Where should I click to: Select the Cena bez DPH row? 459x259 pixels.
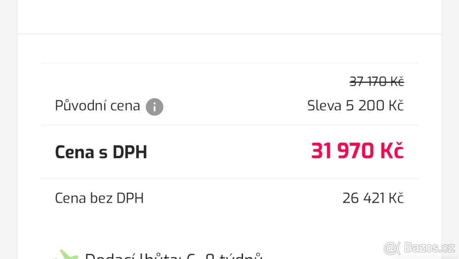pos(229,198)
